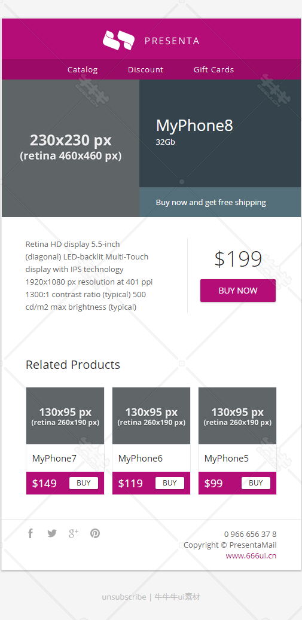This screenshot has width=302, height=620.
Task: Buy the MyPhone6 for $119
Action: (170, 483)
